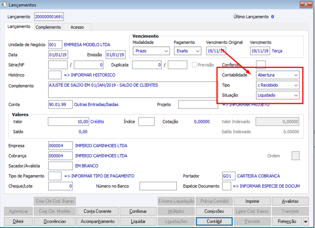Click the Acompanhamento button

pyautogui.click(x=97, y=221)
